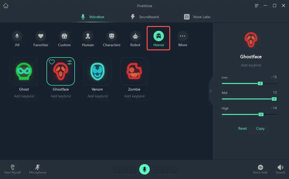
Task: Adjust the Mid frequency slider
Action: point(274,99)
